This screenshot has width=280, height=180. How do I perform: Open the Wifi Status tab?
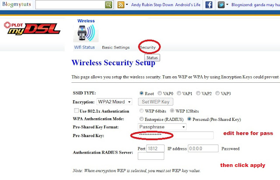tap(84, 47)
